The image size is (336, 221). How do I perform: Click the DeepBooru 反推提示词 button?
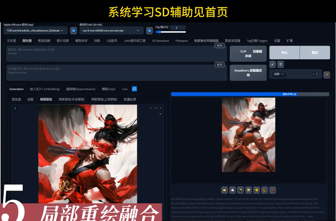(x=248, y=73)
